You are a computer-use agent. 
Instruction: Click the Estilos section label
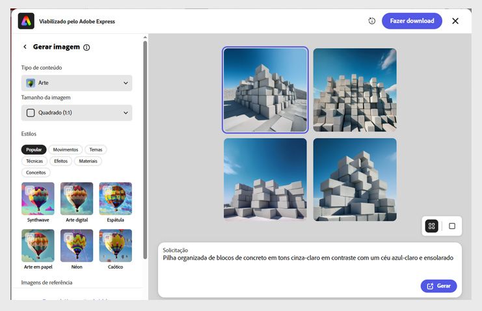(29, 134)
